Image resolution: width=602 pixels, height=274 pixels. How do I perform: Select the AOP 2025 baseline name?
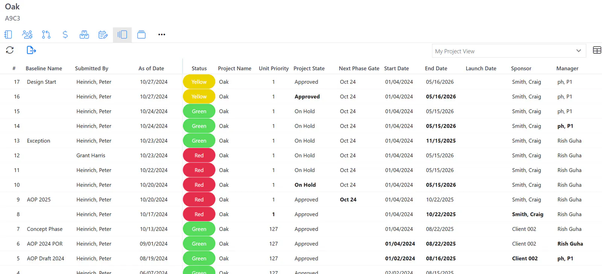pos(39,200)
